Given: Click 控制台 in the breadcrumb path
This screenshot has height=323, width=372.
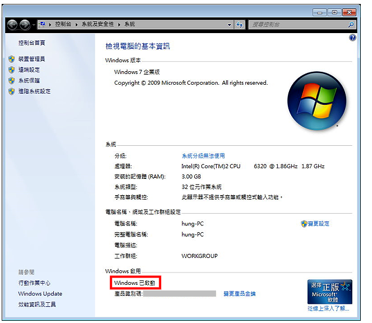Looking at the screenshot, I should point(63,24).
